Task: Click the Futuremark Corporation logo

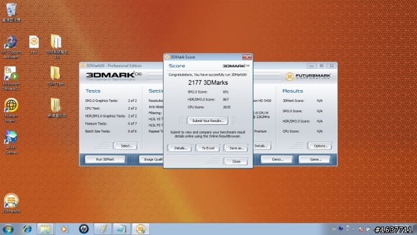Action: coord(308,76)
